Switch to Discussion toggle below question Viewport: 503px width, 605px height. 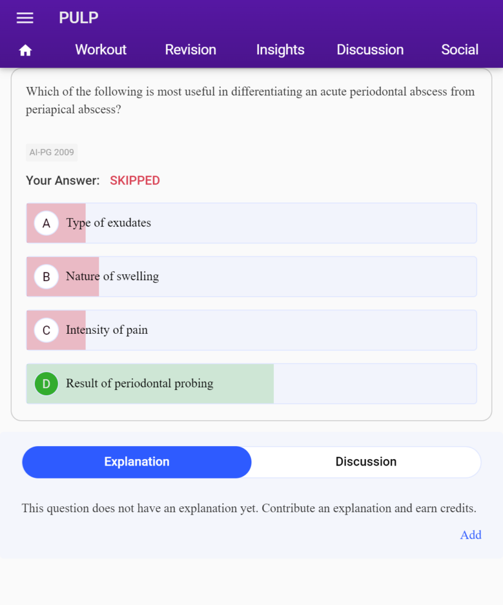click(366, 462)
